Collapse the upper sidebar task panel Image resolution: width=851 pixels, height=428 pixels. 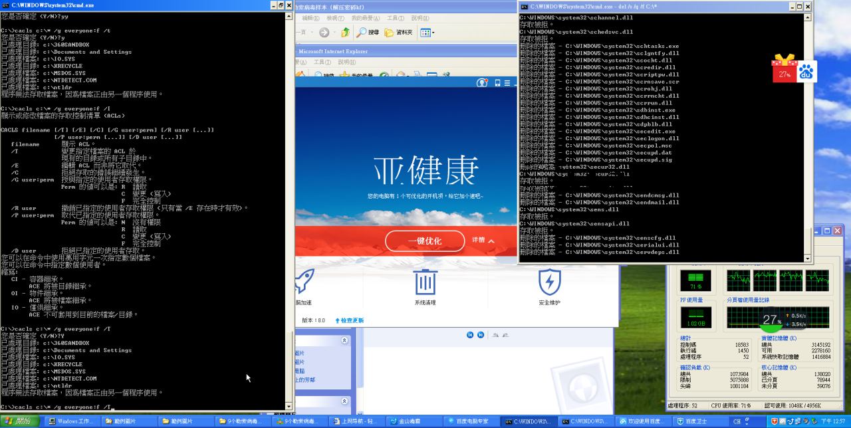[x=344, y=340]
